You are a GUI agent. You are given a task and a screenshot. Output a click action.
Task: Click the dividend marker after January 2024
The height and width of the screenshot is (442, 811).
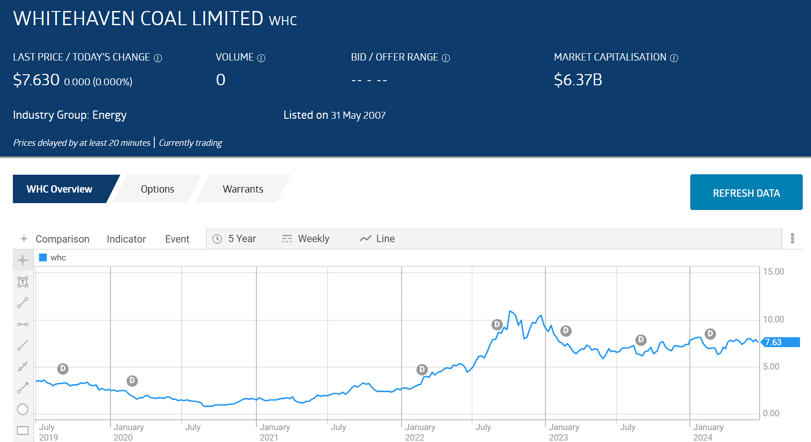click(710, 334)
